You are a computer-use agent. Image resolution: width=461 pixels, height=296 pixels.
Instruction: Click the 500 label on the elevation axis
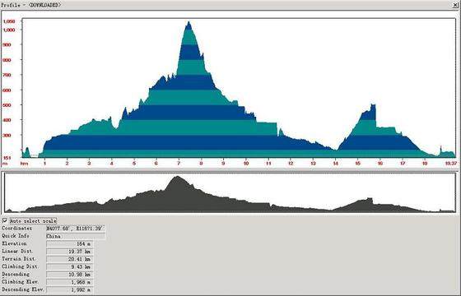pyautogui.click(x=7, y=105)
